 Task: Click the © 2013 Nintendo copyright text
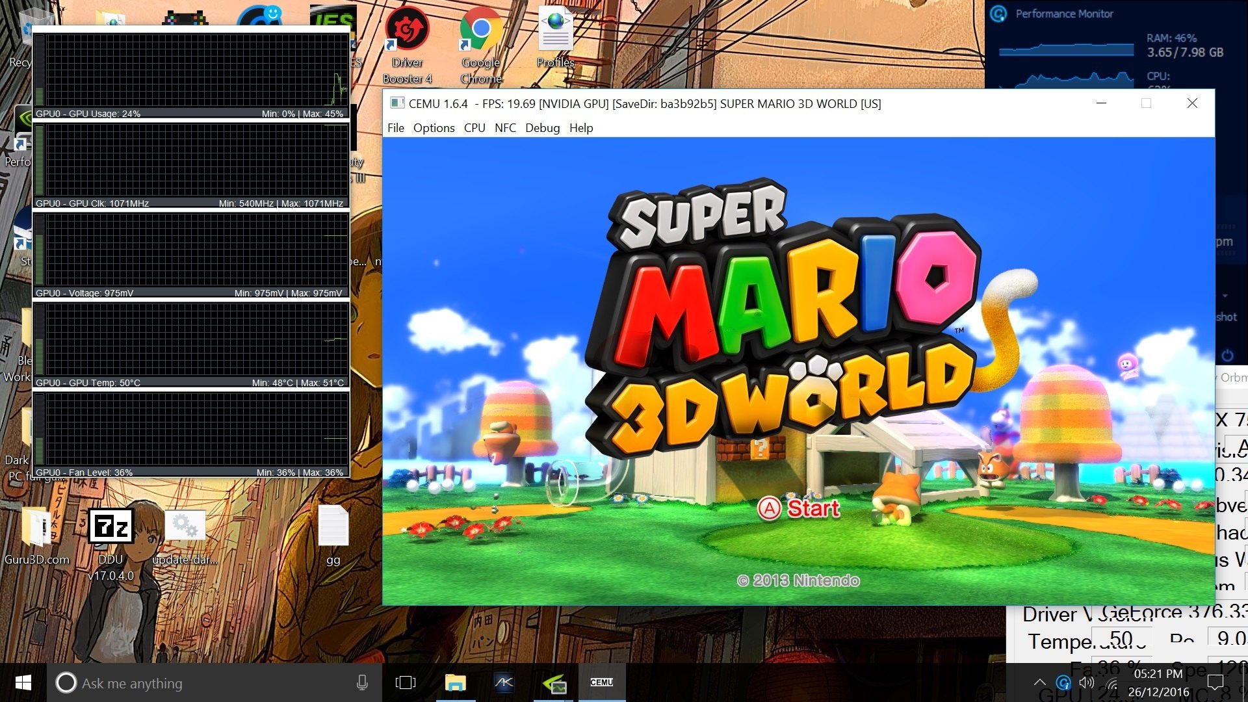[798, 580]
